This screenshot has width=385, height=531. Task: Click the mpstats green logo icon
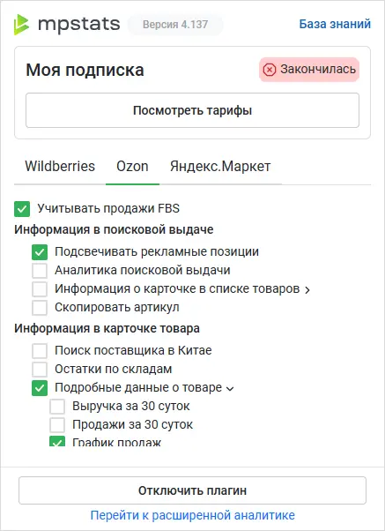click(x=21, y=25)
